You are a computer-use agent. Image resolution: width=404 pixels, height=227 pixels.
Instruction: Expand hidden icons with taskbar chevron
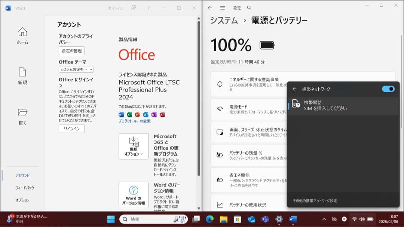tap(324, 219)
